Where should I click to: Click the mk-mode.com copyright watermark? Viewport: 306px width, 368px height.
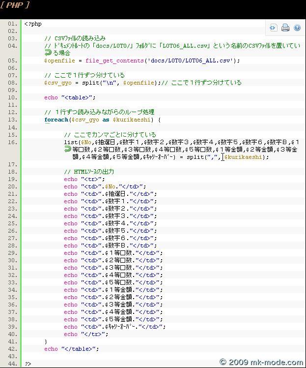coord(261,362)
